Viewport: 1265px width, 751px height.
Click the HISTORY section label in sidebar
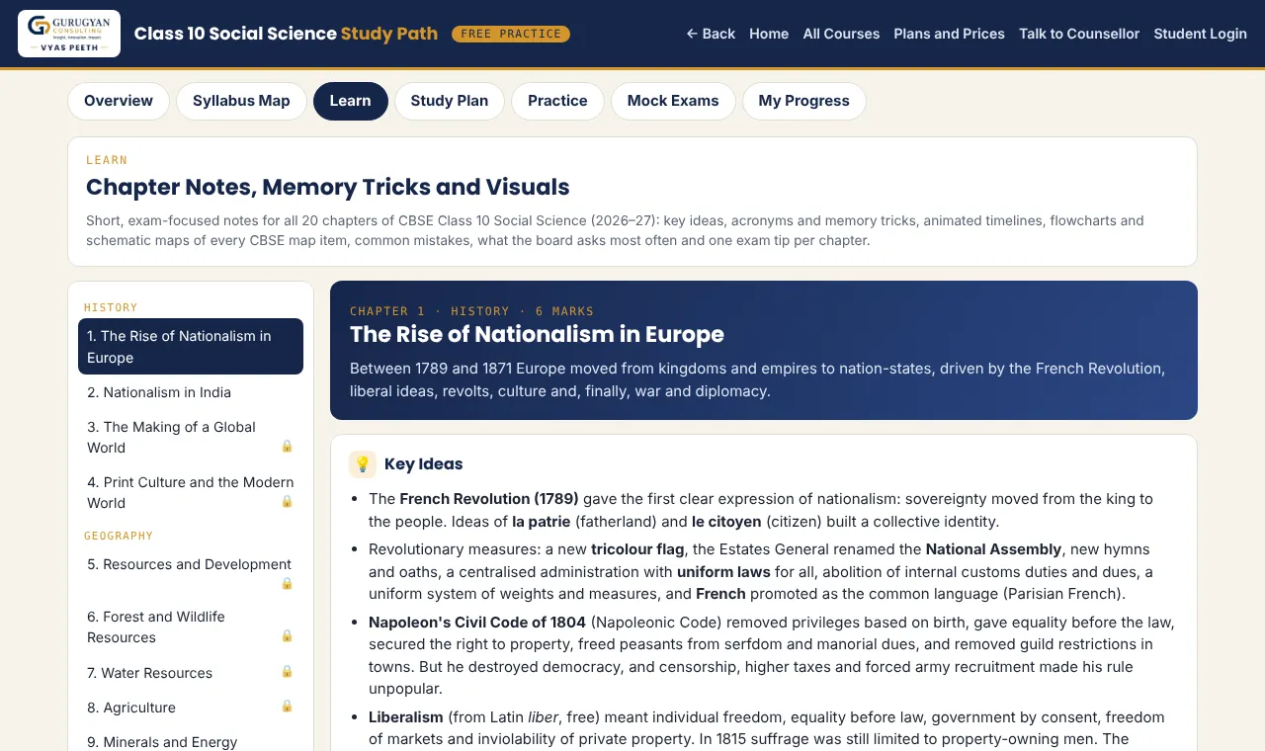111,307
